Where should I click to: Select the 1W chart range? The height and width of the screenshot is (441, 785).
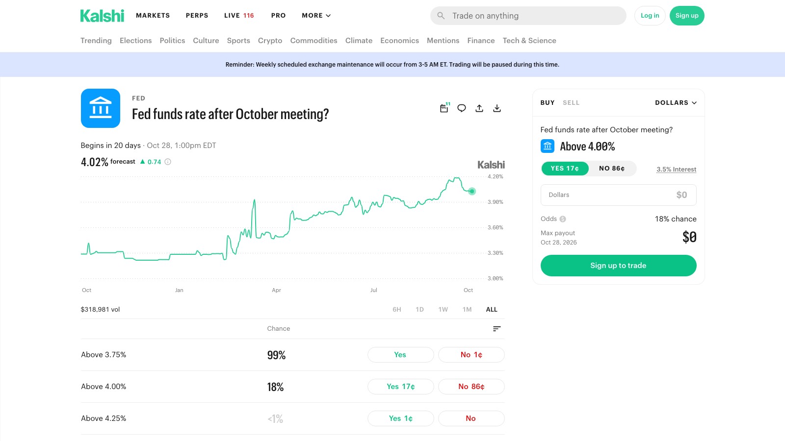pyautogui.click(x=443, y=310)
